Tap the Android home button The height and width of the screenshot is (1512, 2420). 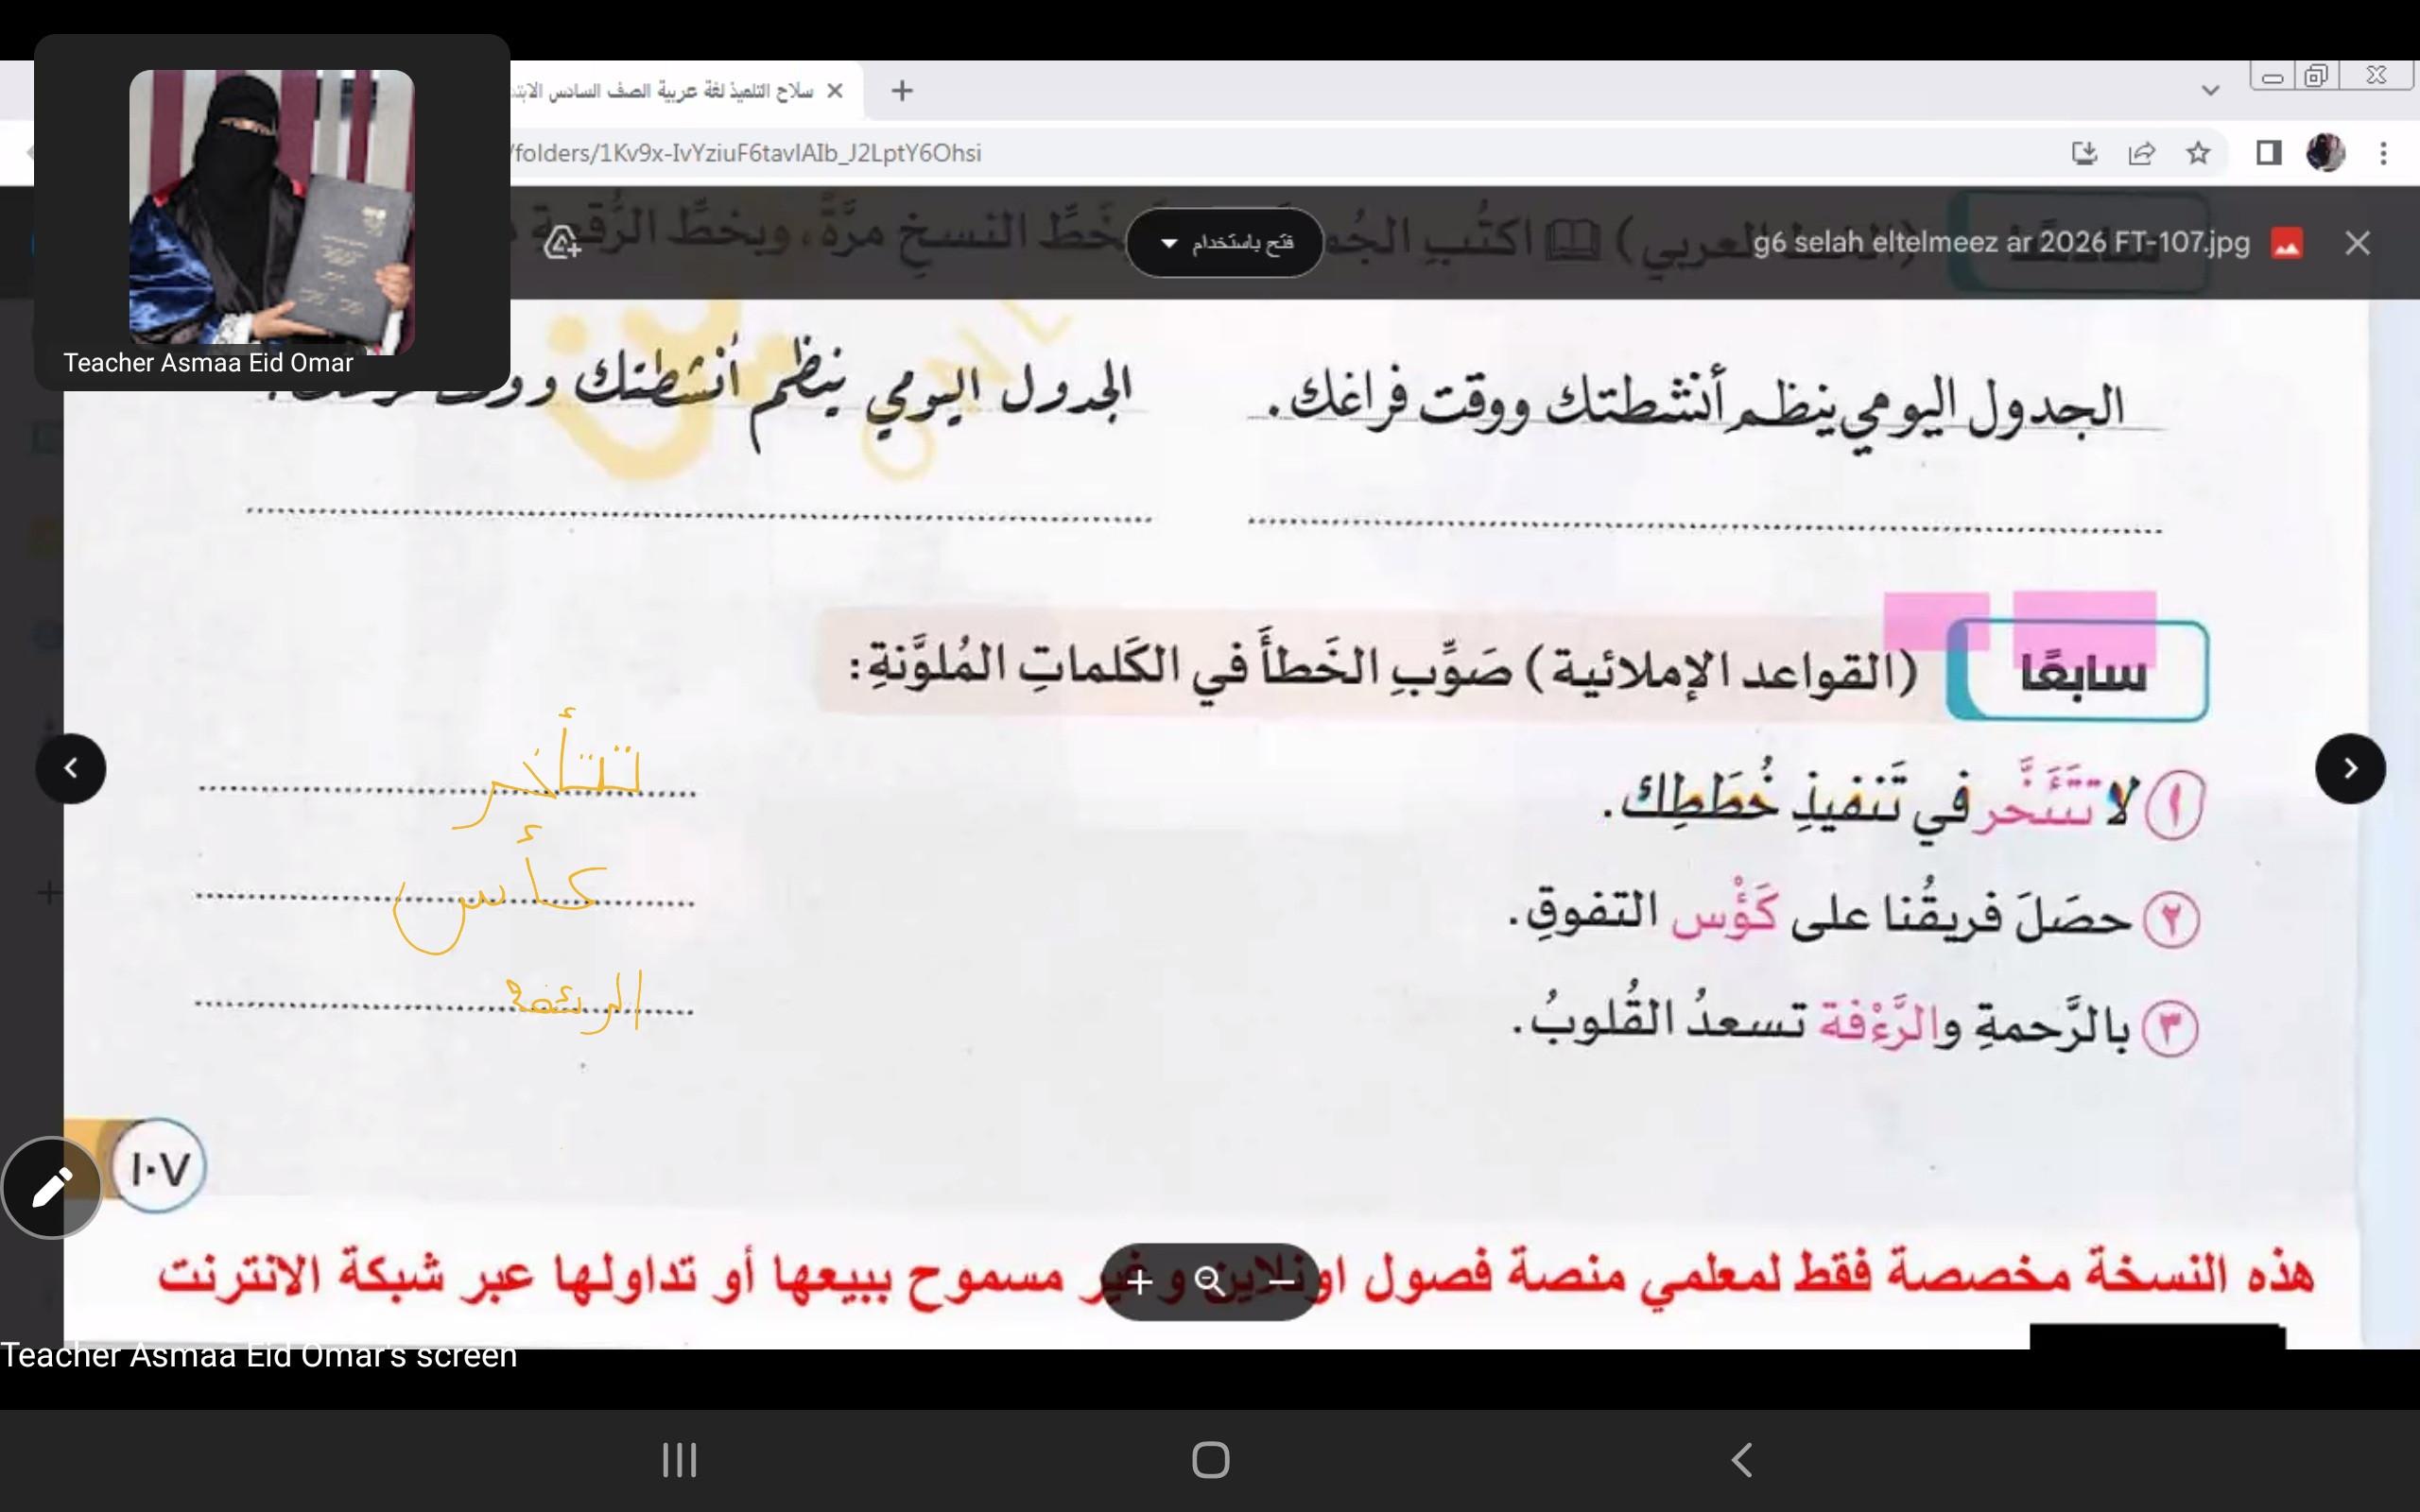click(1210, 1460)
